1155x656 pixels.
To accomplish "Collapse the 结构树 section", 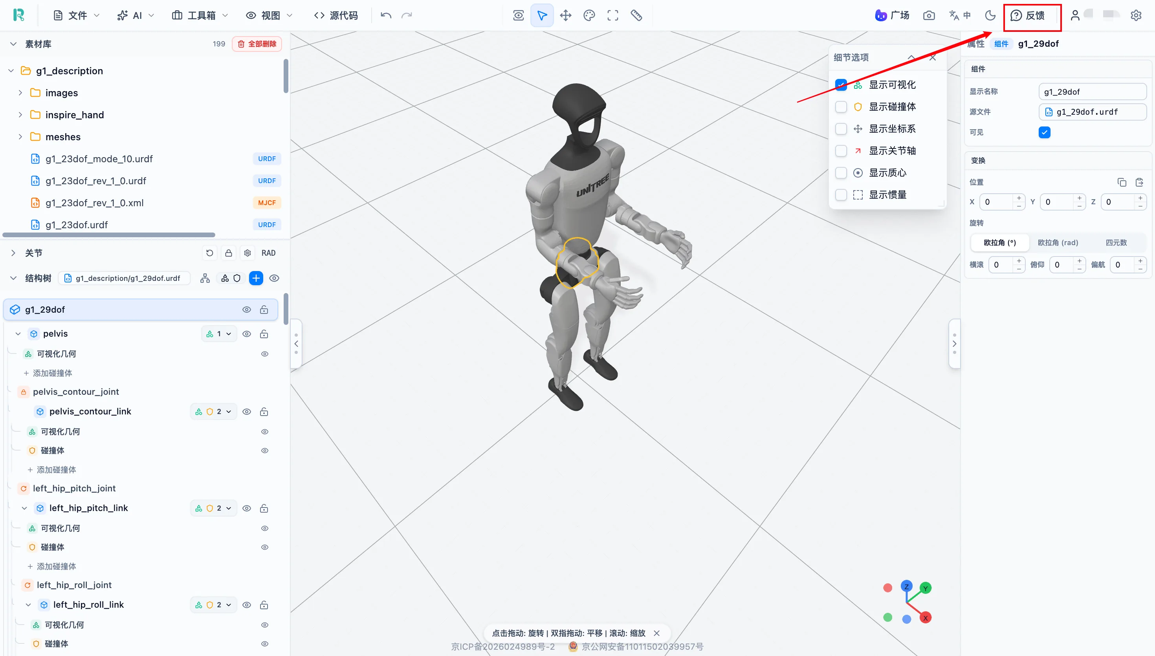I will 13,278.
